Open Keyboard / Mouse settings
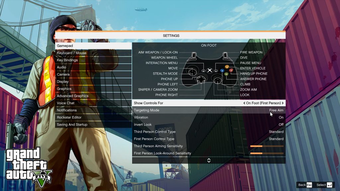Image resolution: width=340 pixels, height=191 pixels. tap(93, 53)
